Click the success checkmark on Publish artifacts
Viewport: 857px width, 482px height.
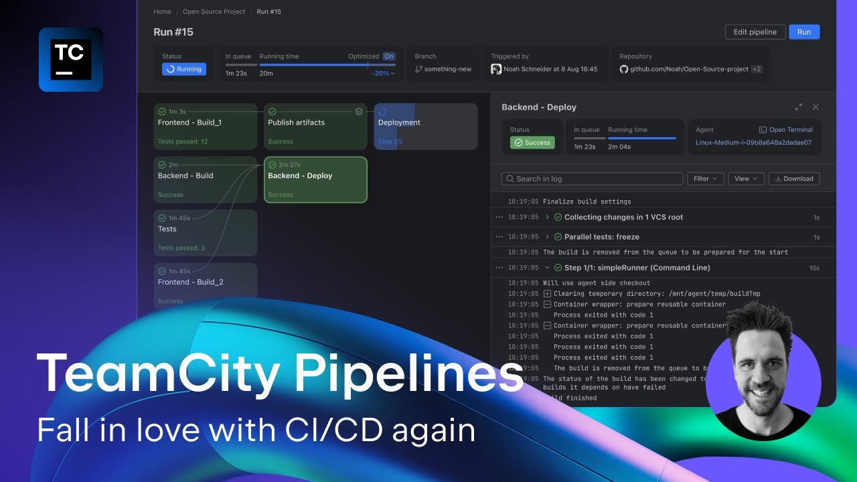pos(272,112)
